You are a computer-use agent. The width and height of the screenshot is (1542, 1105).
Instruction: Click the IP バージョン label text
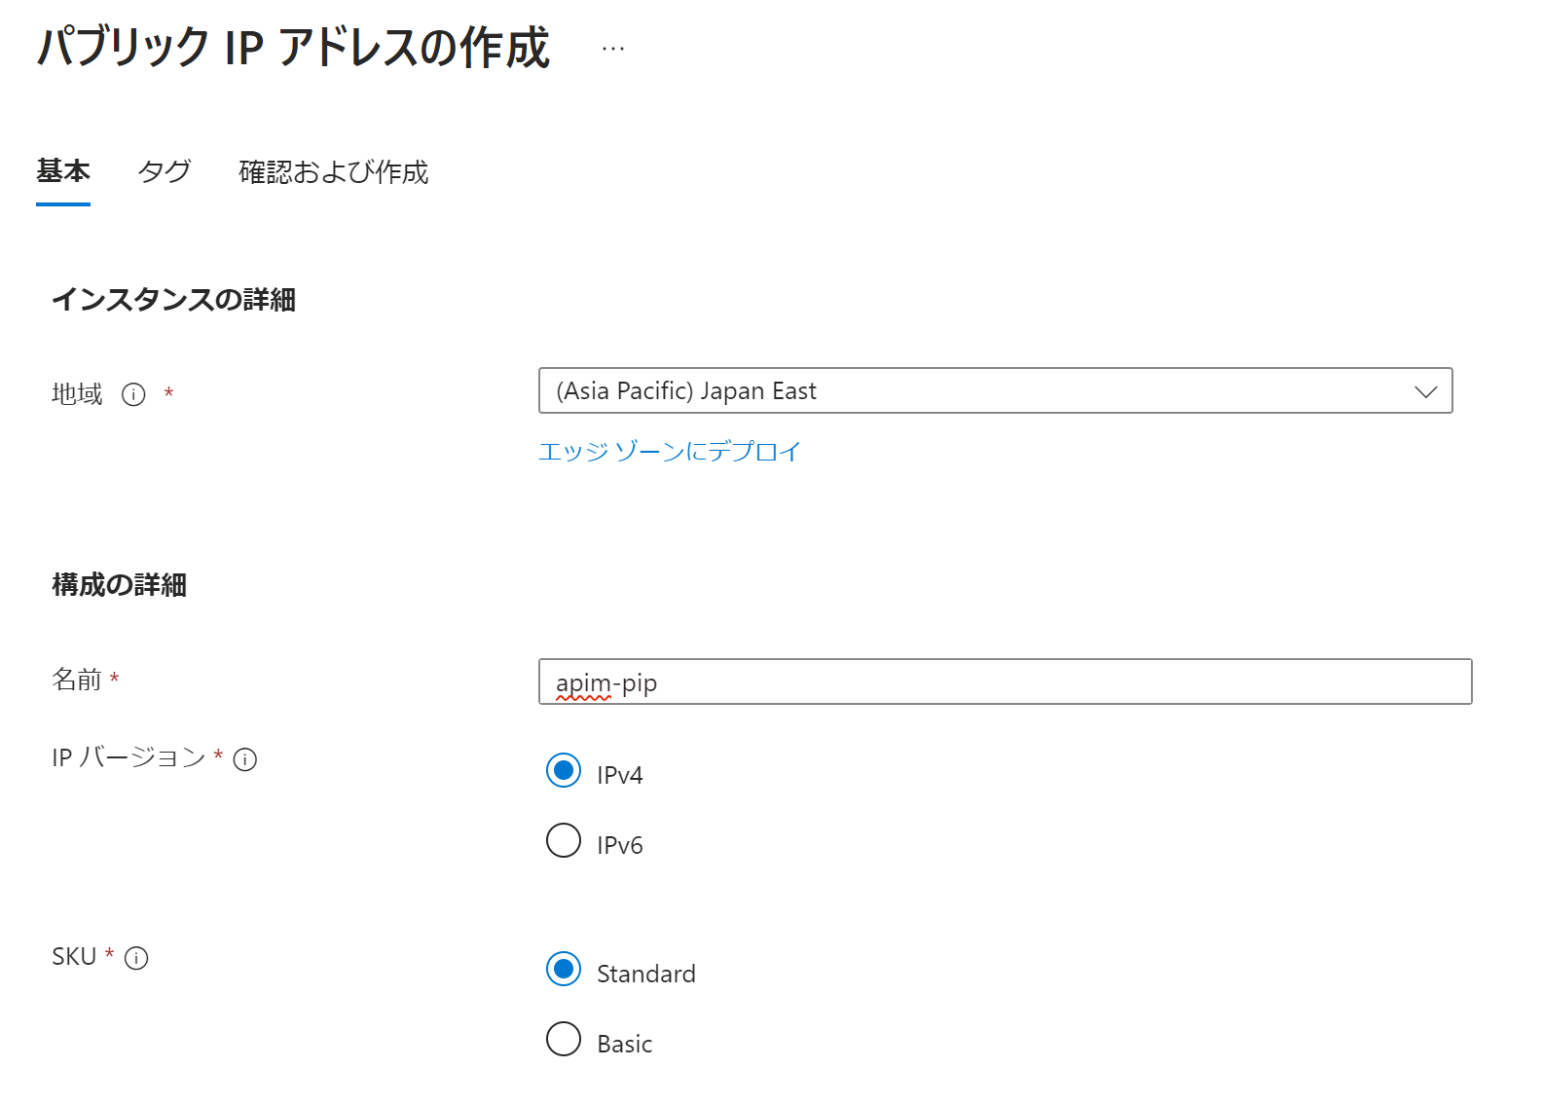point(128,757)
